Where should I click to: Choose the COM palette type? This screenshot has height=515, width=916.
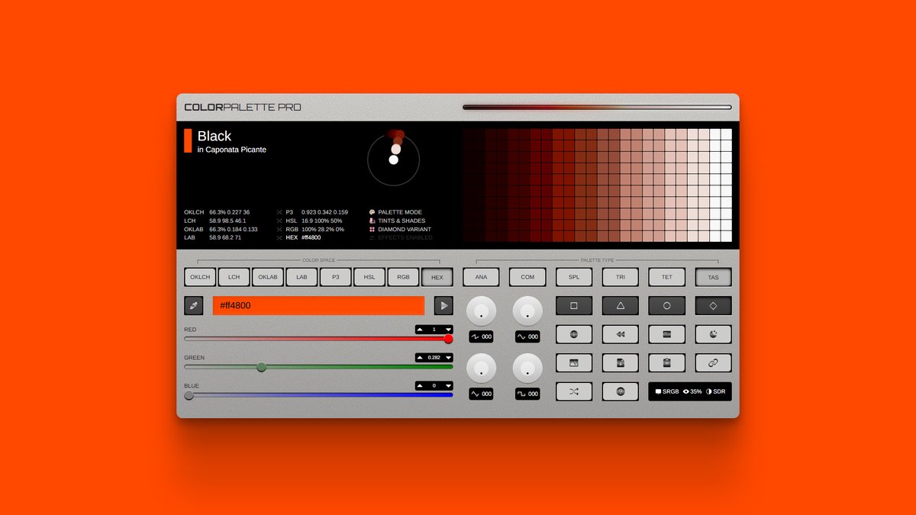tap(527, 278)
